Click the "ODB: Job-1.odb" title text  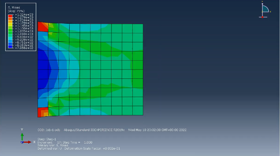coord(49,130)
